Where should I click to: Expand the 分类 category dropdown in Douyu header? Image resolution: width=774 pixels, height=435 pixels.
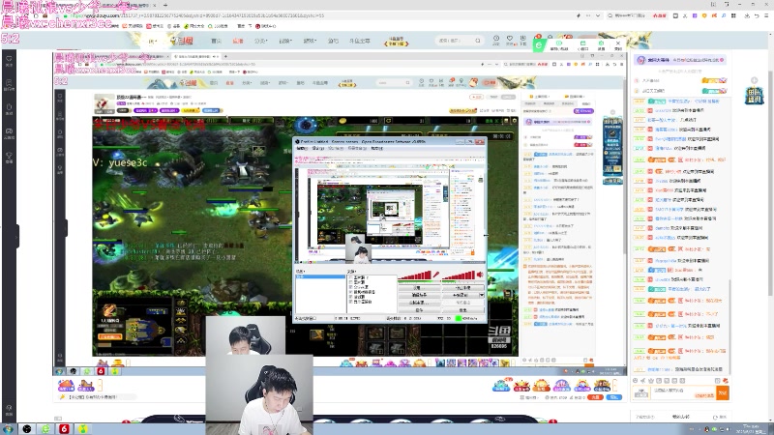click(x=259, y=41)
